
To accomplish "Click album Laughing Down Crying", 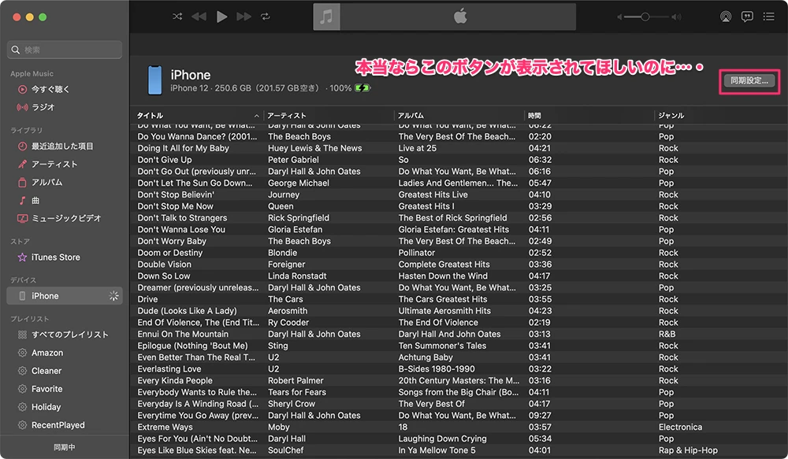I will [x=442, y=439].
